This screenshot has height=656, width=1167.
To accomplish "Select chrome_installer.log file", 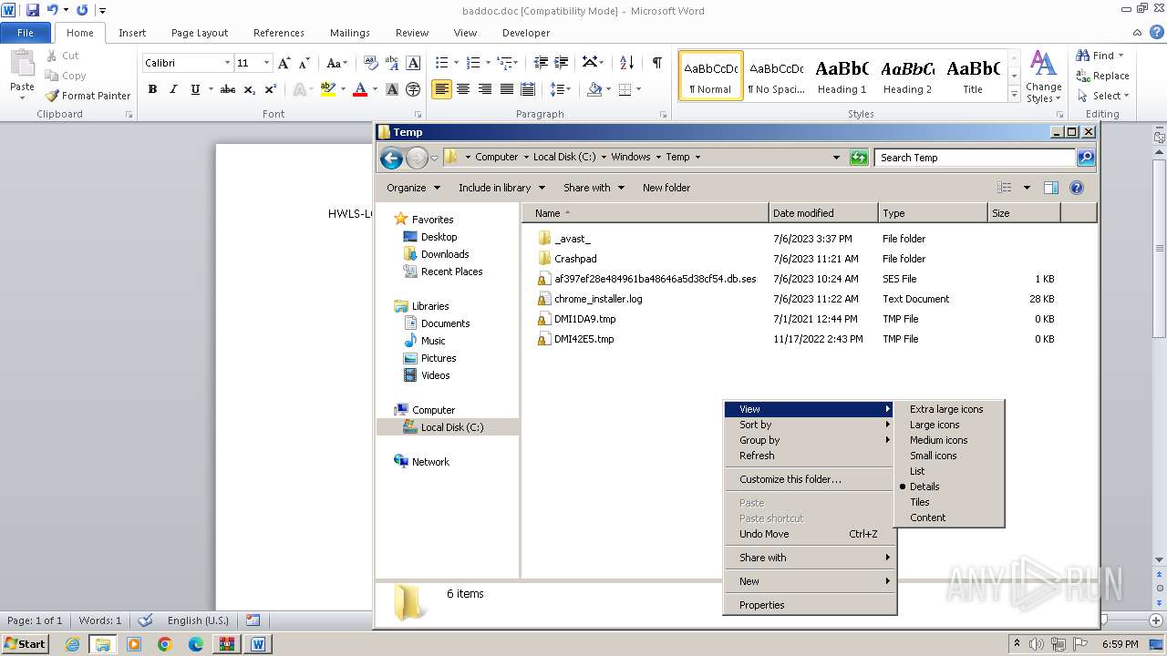I will pyautogui.click(x=598, y=299).
